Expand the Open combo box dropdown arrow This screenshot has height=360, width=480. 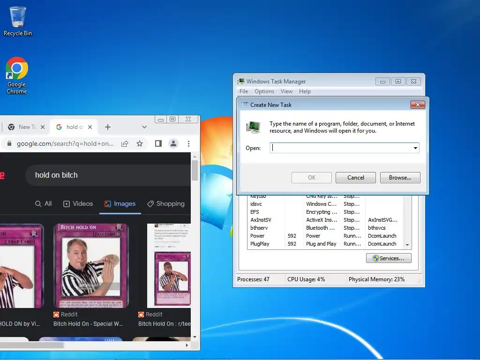[415, 148]
